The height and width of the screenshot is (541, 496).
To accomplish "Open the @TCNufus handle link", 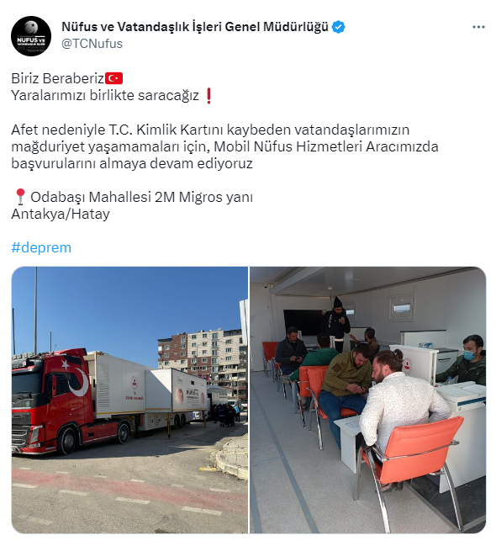I will (x=92, y=44).
